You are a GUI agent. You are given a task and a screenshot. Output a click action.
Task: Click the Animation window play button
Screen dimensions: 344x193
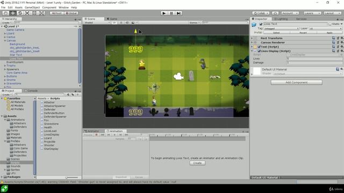(x=114, y=135)
